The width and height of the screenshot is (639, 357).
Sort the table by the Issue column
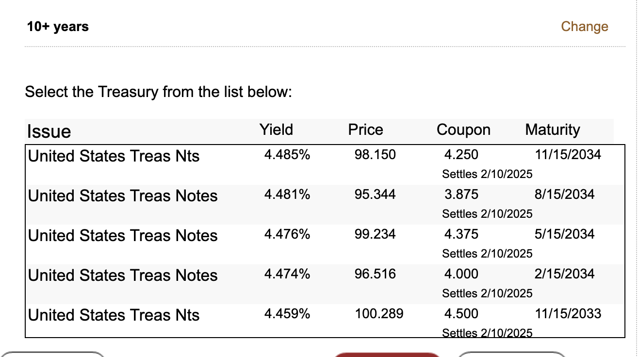coord(49,131)
